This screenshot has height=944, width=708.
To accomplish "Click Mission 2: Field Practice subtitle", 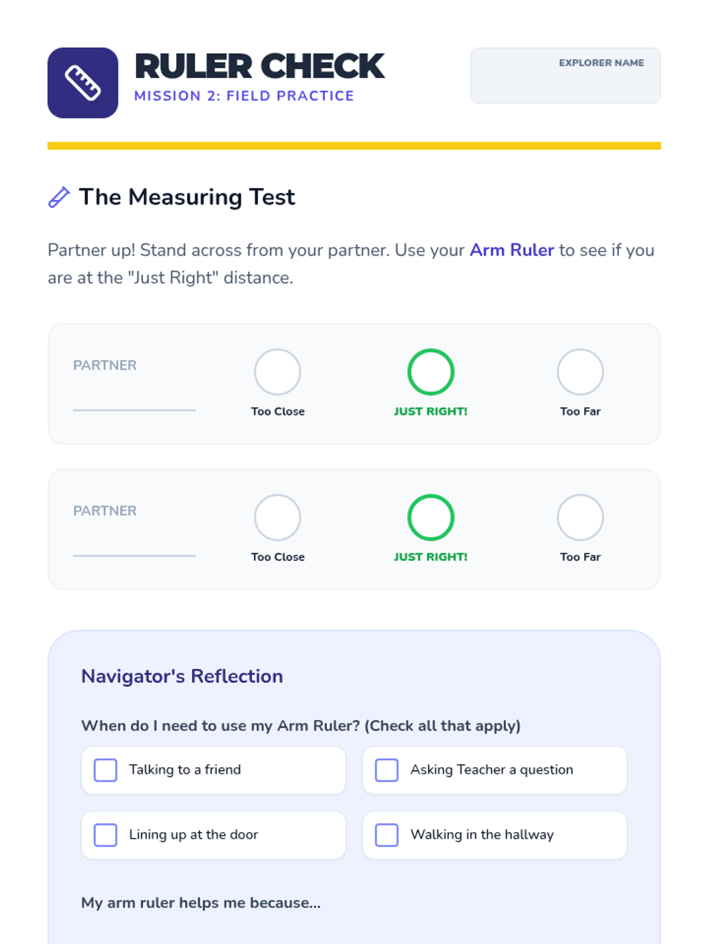I will pos(244,96).
